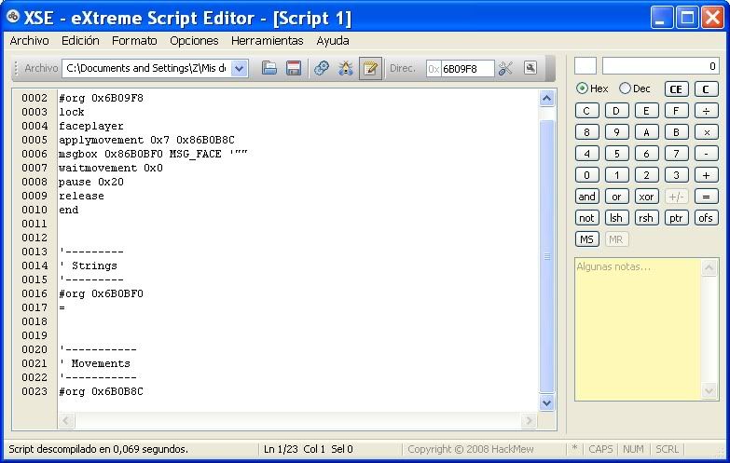Expand the Archivo file path dropdown
Image resolution: width=730 pixels, height=463 pixels.
(239, 68)
